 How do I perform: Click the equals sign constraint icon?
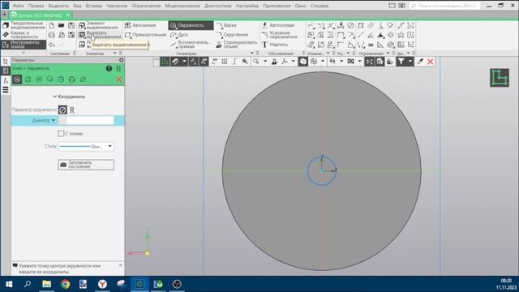click(371, 45)
